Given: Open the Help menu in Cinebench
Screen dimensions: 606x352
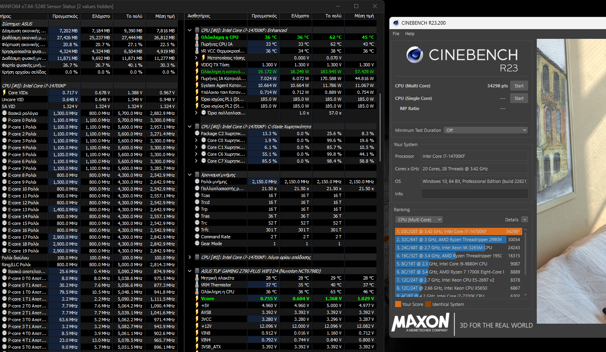Looking at the screenshot, I should click(410, 34).
